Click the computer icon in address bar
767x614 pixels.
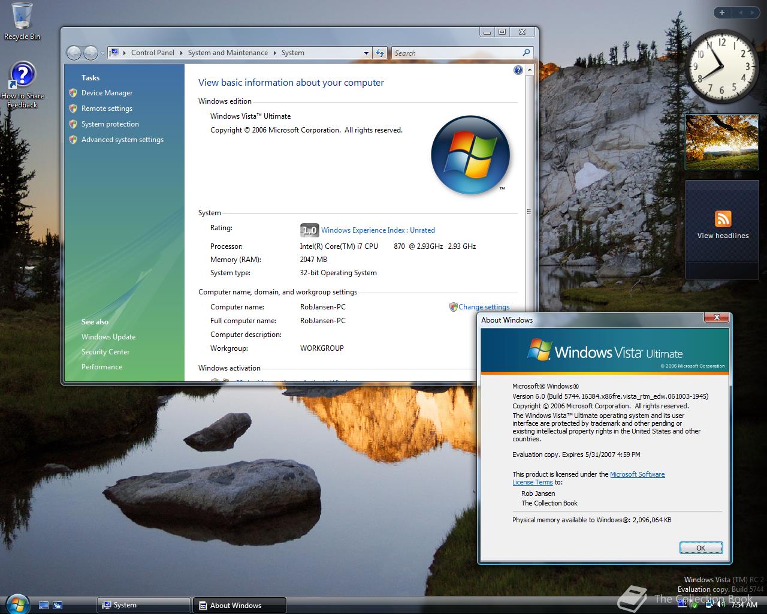(114, 53)
